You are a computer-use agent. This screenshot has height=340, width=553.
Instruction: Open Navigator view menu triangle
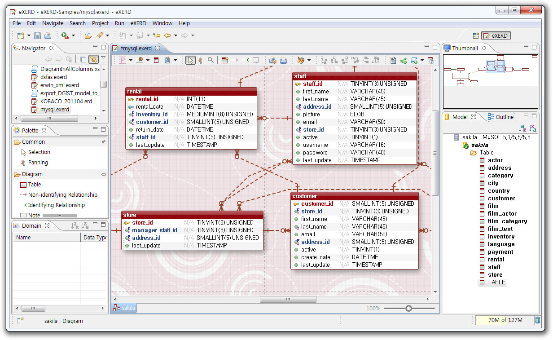(103, 57)
